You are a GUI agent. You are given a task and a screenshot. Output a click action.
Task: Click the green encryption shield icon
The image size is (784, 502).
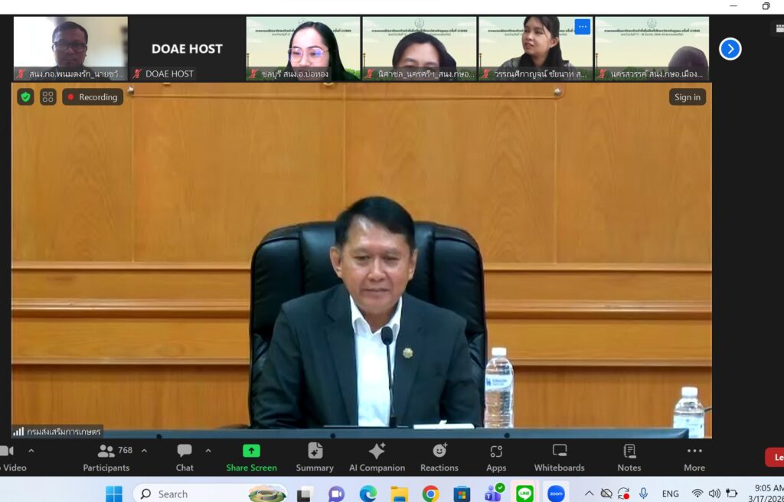click(x=26, y=97)
